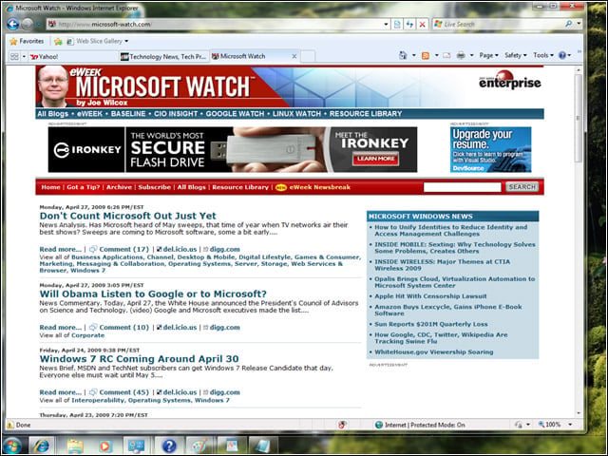The width and height of the screenshot is (608, 456).
Task: Open the Favorites star button
Action: pyautogui.click(x=27, y=41)
